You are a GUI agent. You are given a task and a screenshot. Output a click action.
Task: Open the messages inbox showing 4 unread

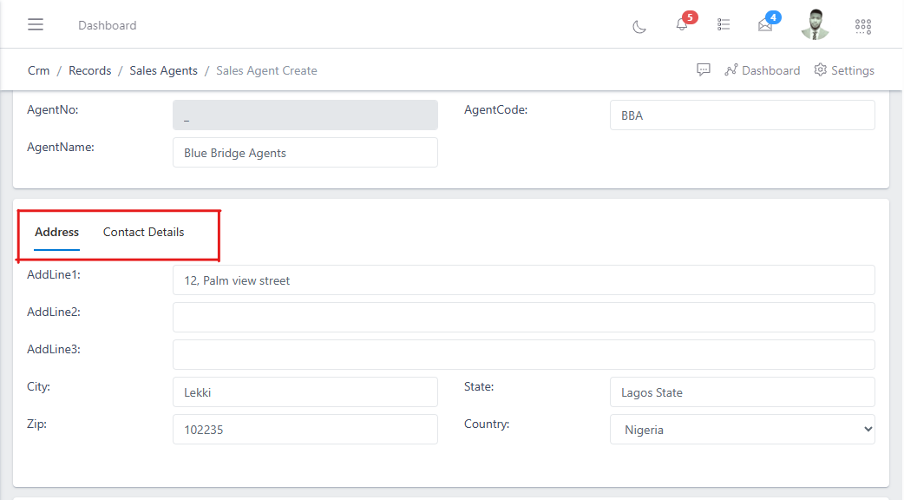764,27
